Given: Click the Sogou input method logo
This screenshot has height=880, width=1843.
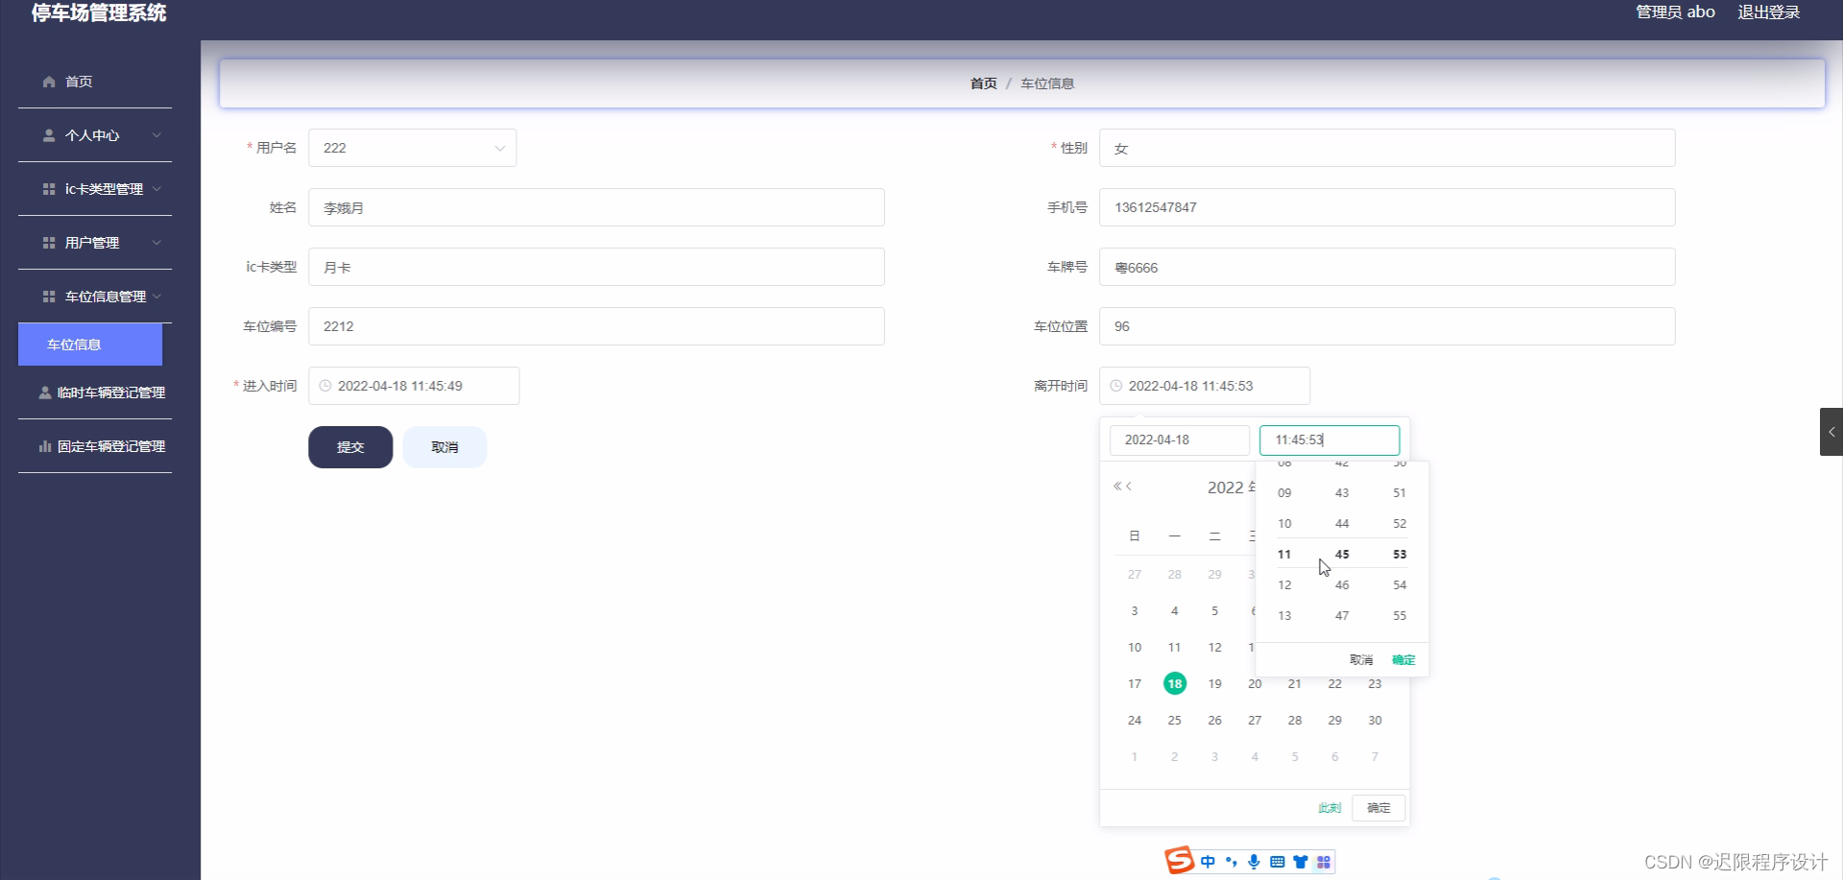Looking at the screenshot, I should pos(1179,861).
